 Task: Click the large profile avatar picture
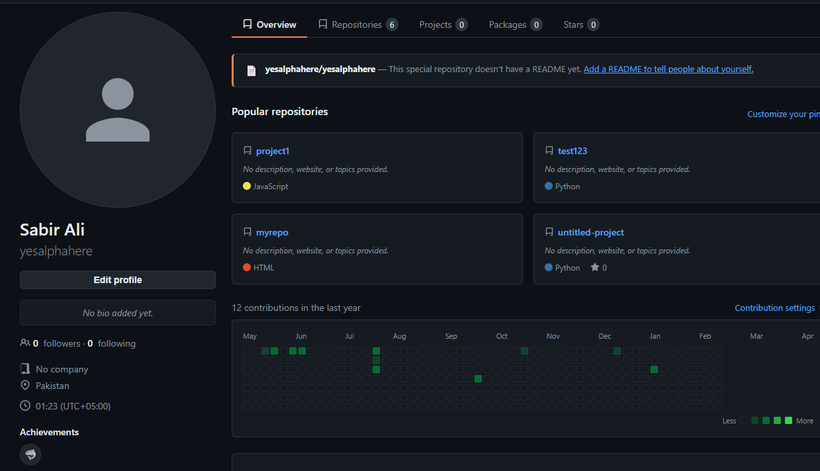118,110
